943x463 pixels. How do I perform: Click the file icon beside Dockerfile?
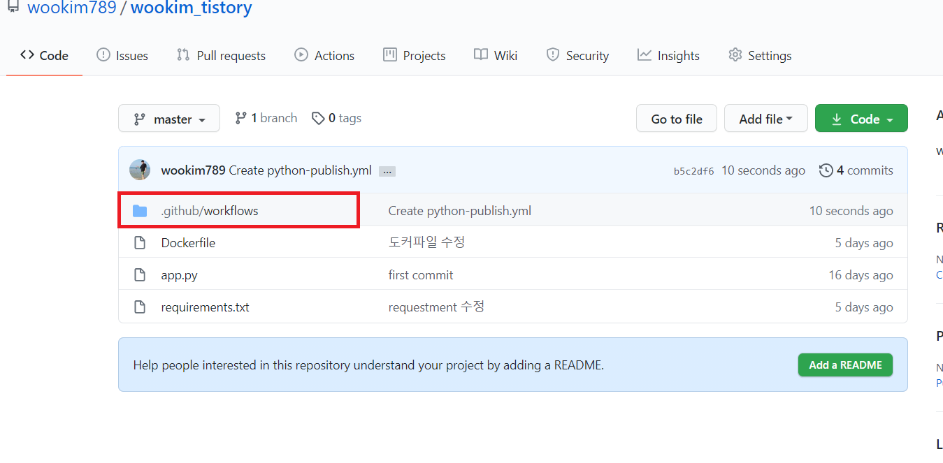(140, 243)
